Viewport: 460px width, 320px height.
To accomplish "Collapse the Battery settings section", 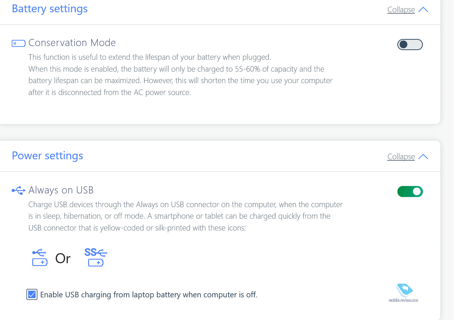I will (401, 10).
